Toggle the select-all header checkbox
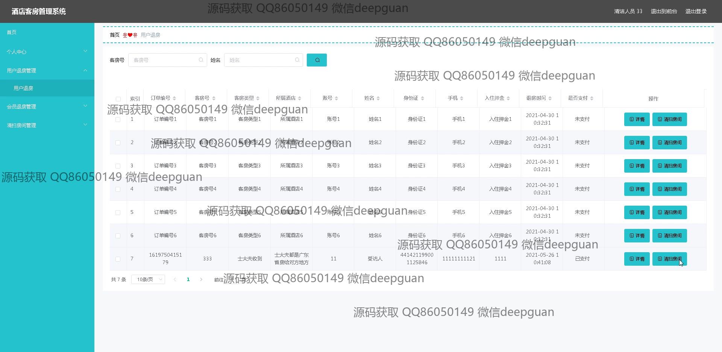 coord(118,99)
